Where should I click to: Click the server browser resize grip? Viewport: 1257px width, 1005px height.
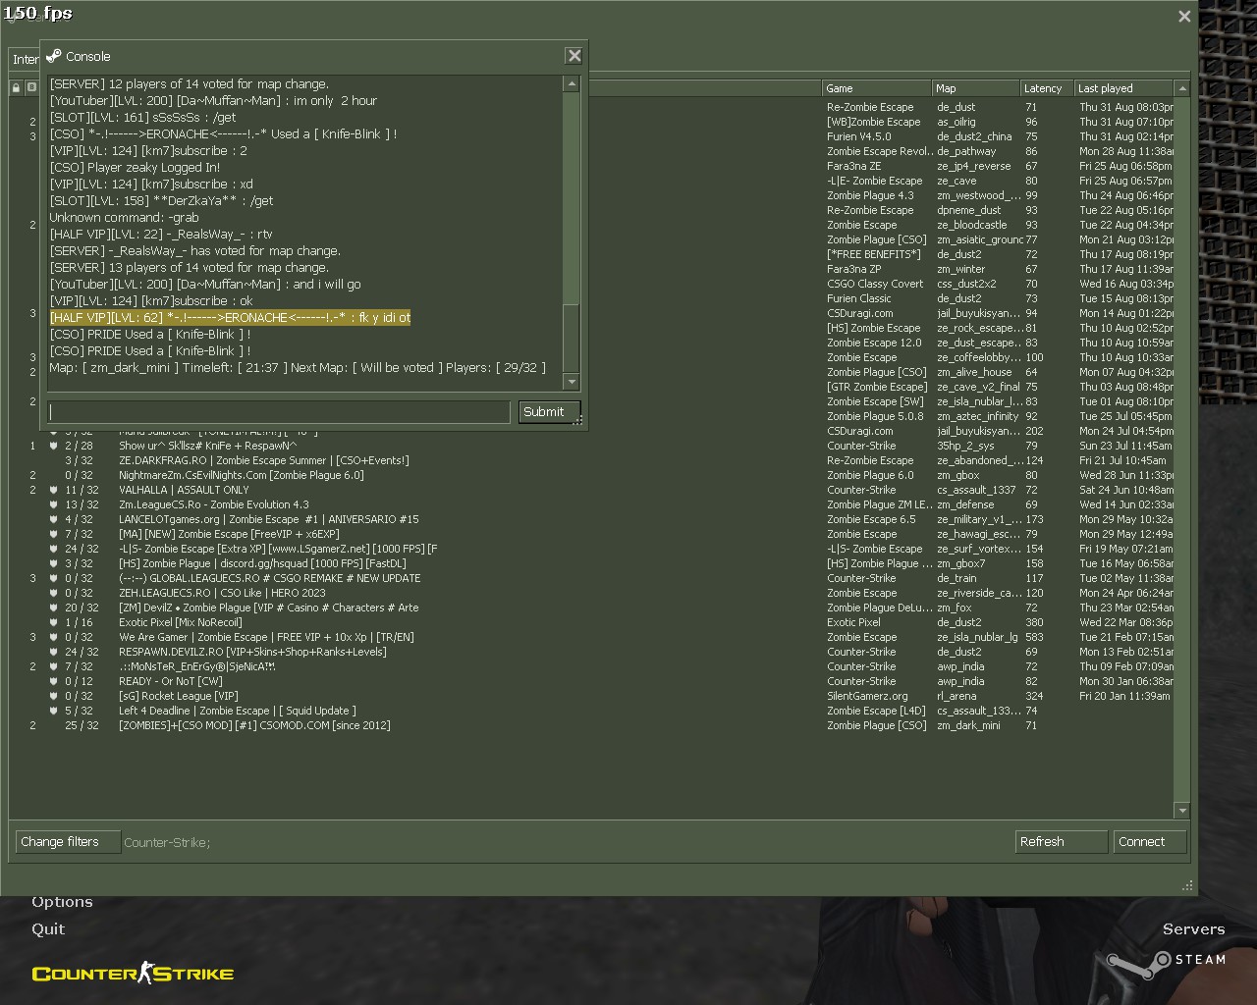(x=1187, y=885)
